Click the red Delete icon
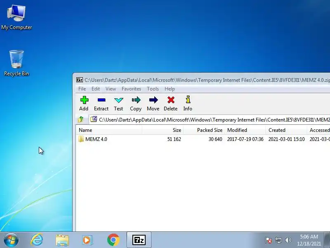The height and width of the screenshot is (248, 330). coord(171,103)
